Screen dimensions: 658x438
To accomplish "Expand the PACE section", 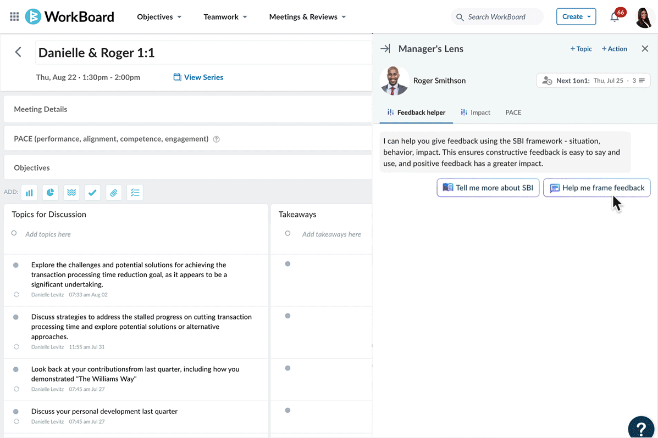I will (x=188, y=139).
